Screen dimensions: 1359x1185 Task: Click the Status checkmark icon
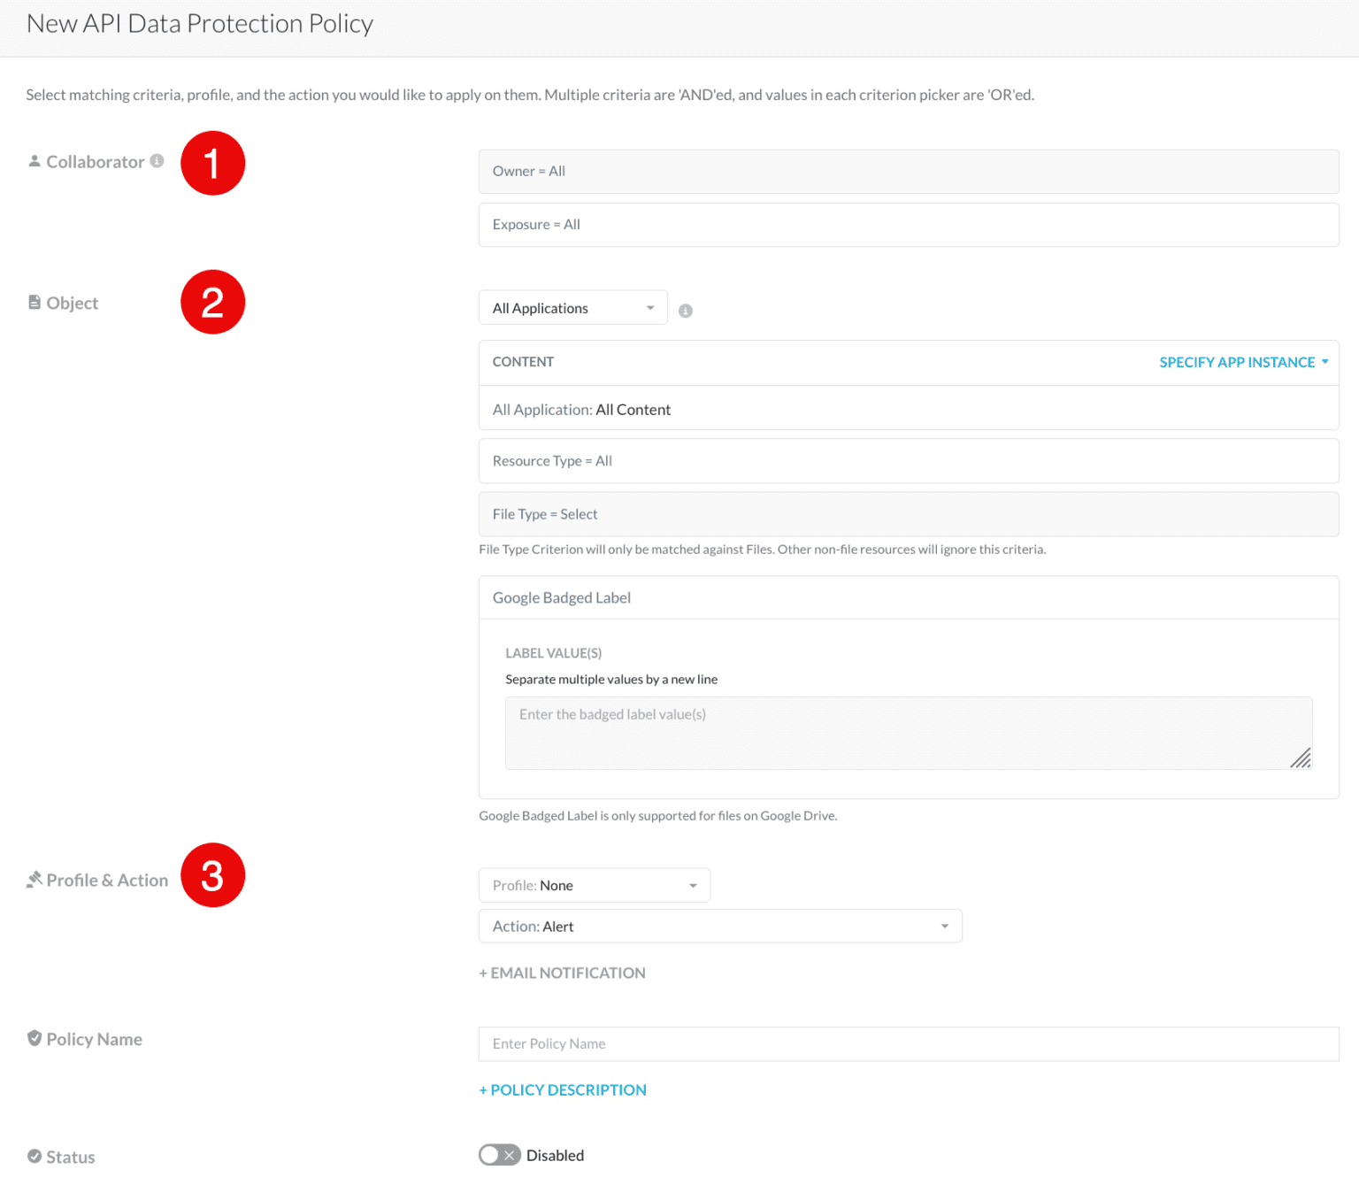pyautogui.click(x=34, y=1156)
